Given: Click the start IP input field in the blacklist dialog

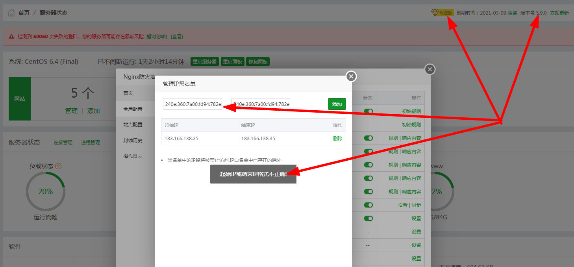Looking at the screenshot, I should [x=193, y=104].
